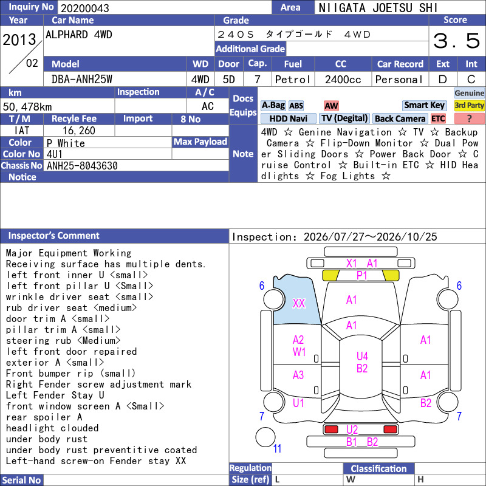Click the Genuine tag

(469, 93)
